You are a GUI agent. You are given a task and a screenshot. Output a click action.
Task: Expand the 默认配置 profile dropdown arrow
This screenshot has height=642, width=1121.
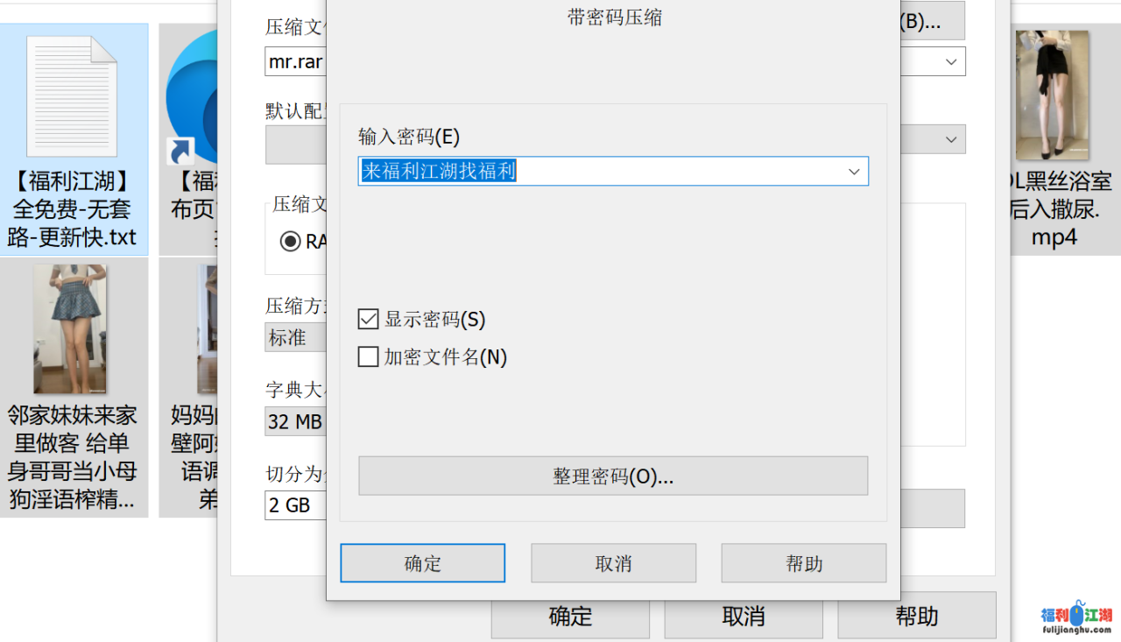[951, 139]
